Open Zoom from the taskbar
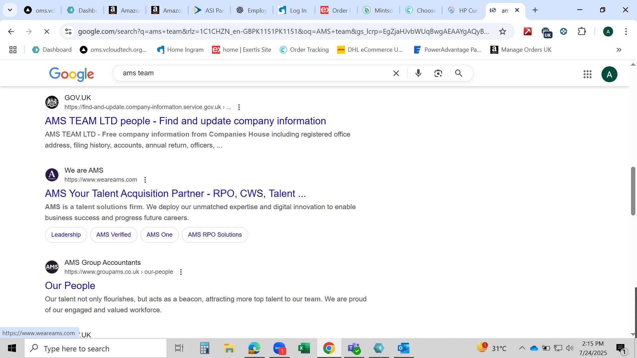Screen dimensions: 637x358 [280, 348]
